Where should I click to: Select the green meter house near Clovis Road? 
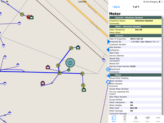tap(78, 47)
